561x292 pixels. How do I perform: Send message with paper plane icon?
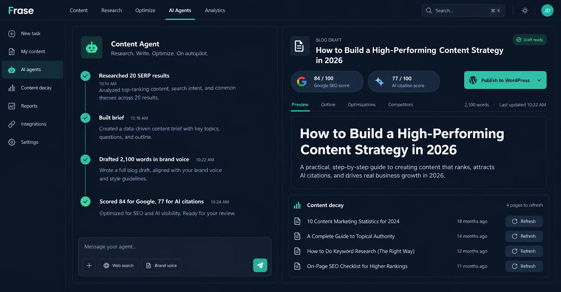point(260,266)
